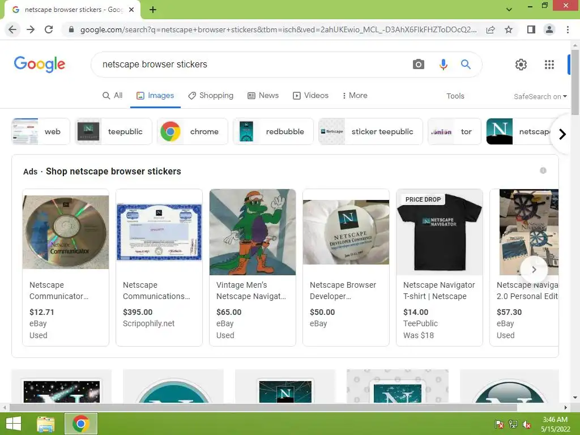Open starry Netscape N image result
Viewport: 580px width, 435px height.
pos(61,386)
